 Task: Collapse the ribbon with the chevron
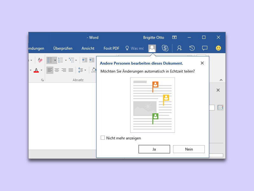pos(221,80)
